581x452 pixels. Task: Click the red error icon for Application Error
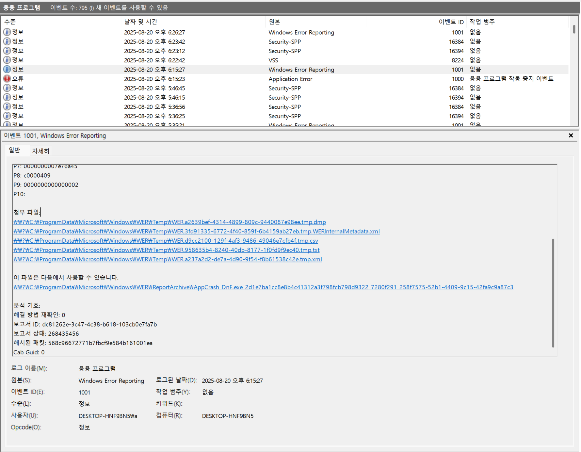pyautogui.click(x=7, y=79)
